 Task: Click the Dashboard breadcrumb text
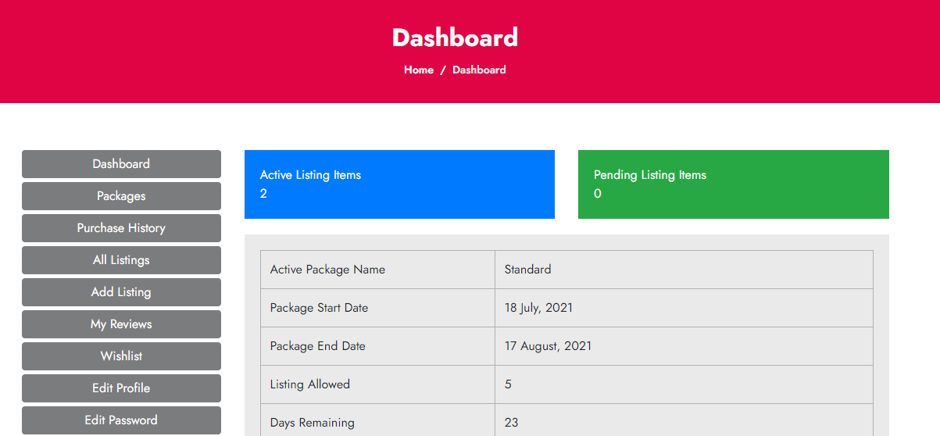(479, 70)
